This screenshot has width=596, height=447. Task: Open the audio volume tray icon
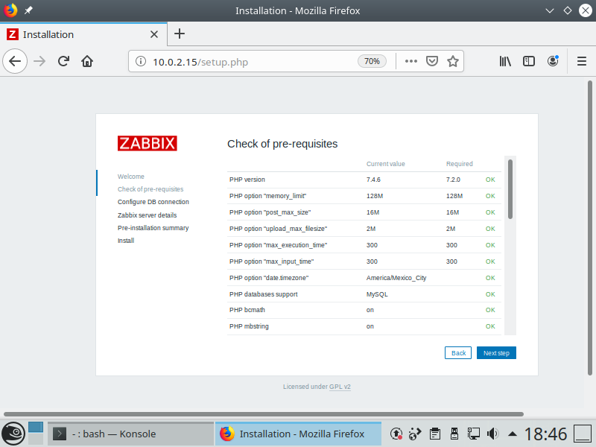click(x=492, y=434)
